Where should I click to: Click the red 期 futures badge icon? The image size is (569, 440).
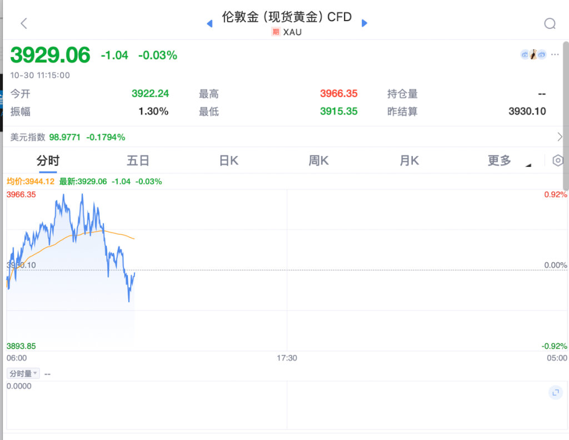coord(276,32)
